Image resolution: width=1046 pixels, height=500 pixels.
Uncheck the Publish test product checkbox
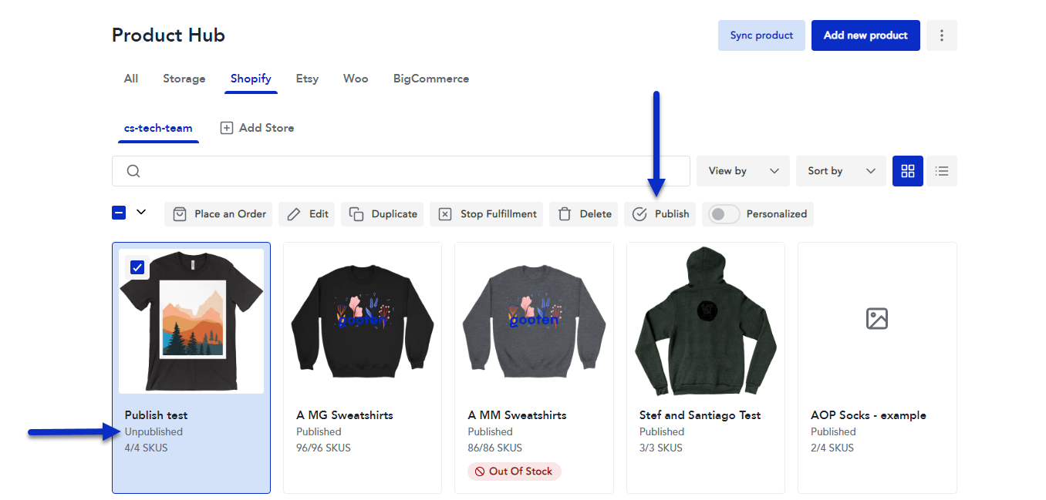137,267
